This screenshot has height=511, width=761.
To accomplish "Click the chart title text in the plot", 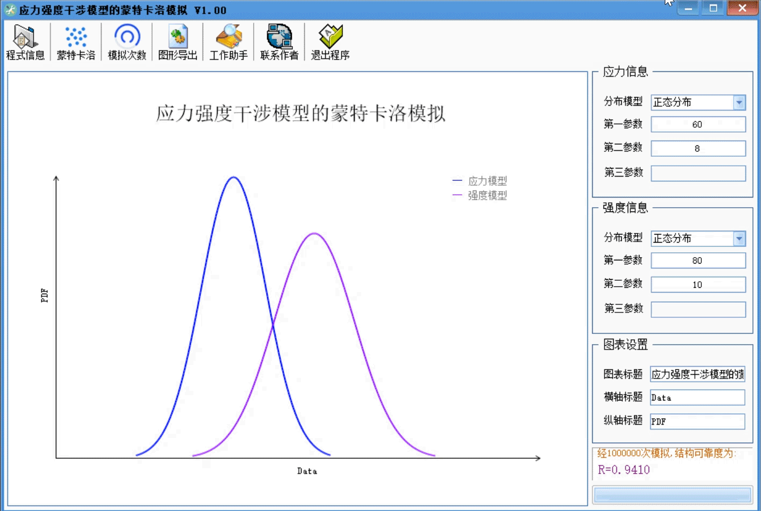I will (301, 114).
